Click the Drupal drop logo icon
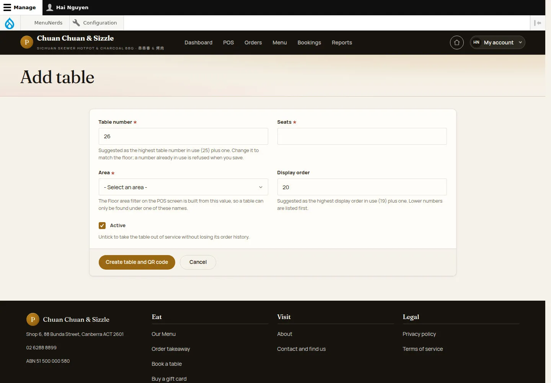 click(x=10, y=23)
